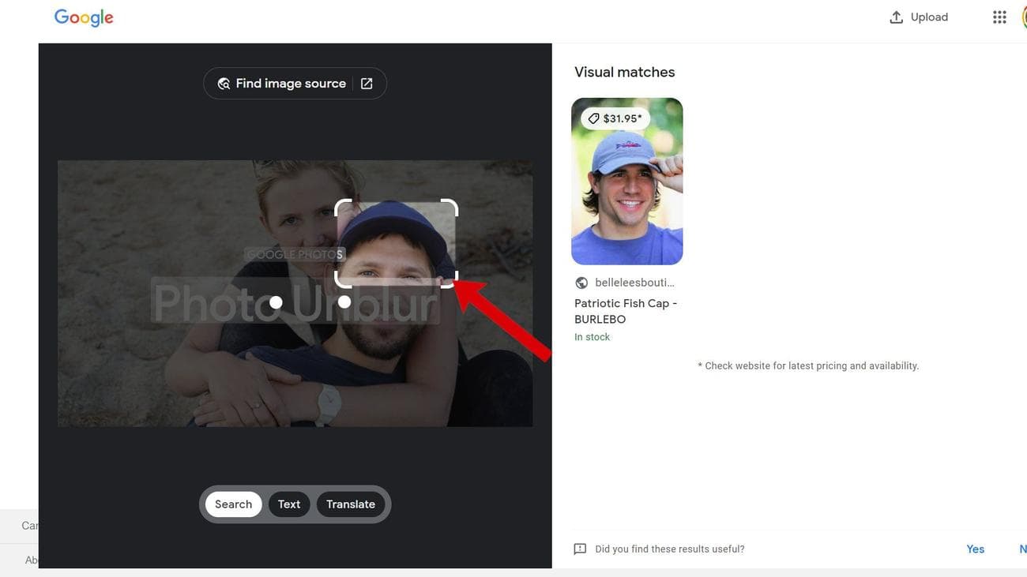Click external link icon beside Find image source
The height and width of the screenshot is (577, 1027).
coord(367,84)
